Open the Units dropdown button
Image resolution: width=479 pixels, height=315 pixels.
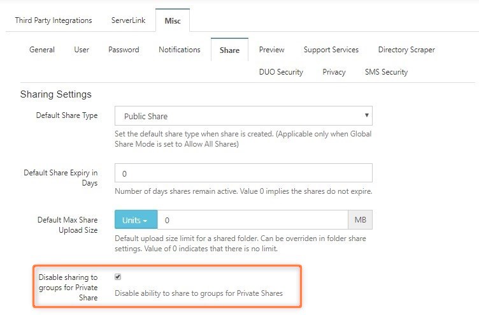tap(136, 219)
